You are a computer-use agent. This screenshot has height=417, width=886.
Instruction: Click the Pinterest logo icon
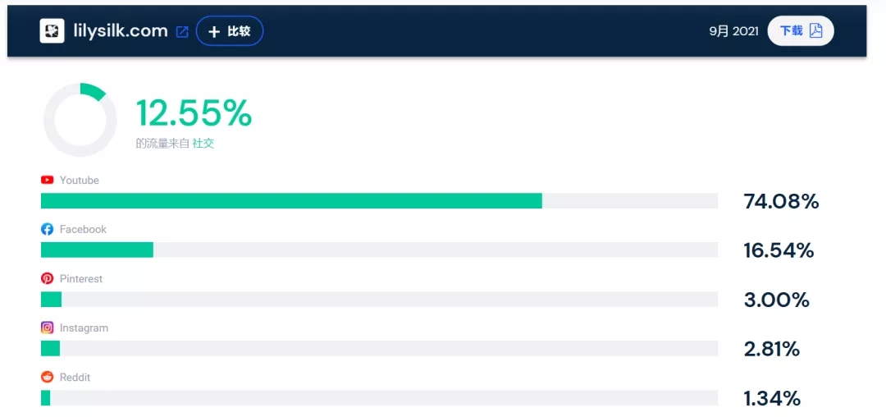pos(48,278)
